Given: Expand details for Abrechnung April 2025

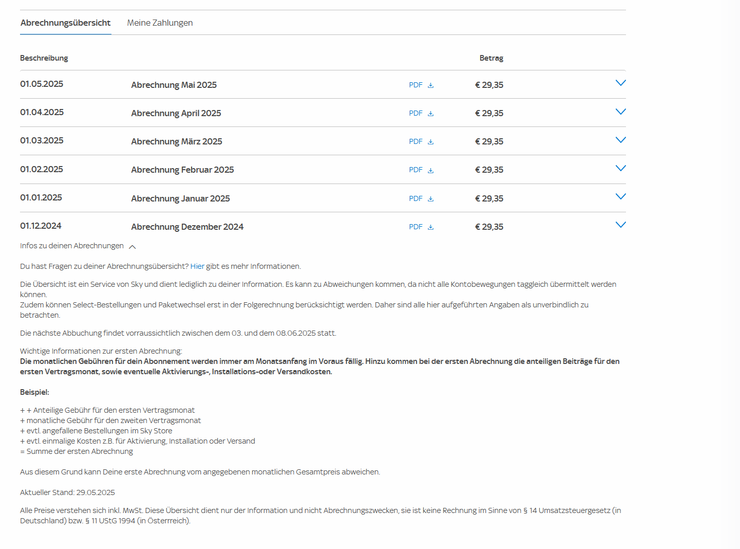Looking at the screenshot, I should [x=620, y=112].
